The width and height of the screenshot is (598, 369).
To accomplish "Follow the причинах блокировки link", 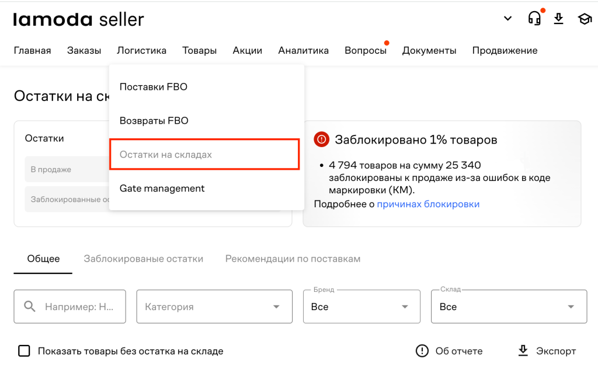I will (x=428, y=204).
